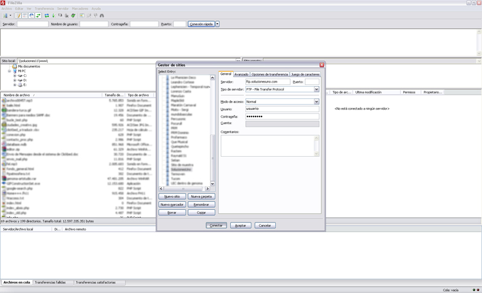Click the disconnect from server icon
Viewport: 482px width, 293px height.
click(67, 16)
